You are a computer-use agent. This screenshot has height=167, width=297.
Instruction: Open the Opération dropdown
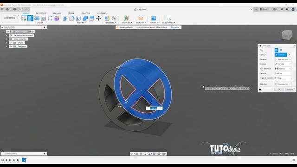click(283, 84)
